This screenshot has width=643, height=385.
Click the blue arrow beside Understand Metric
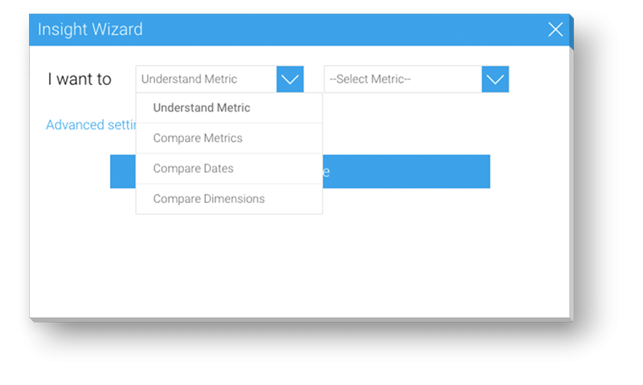click(290, 79)
